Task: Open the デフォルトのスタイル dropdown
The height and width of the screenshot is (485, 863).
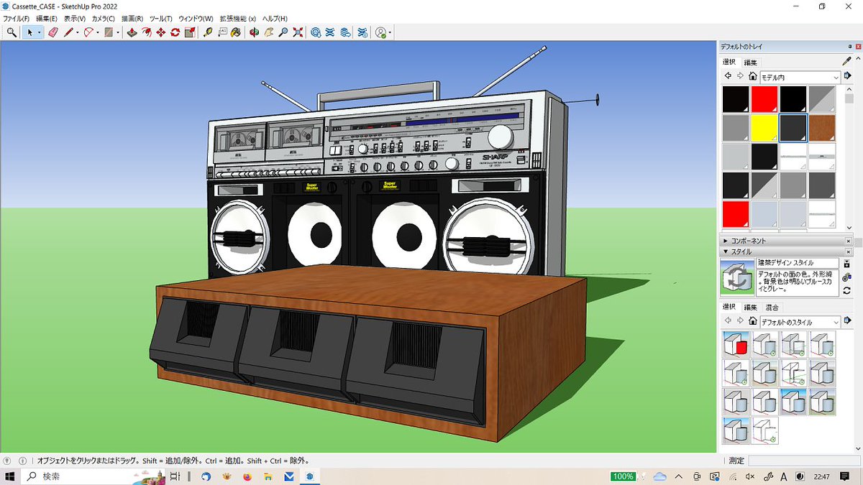Action: [800, 322]
